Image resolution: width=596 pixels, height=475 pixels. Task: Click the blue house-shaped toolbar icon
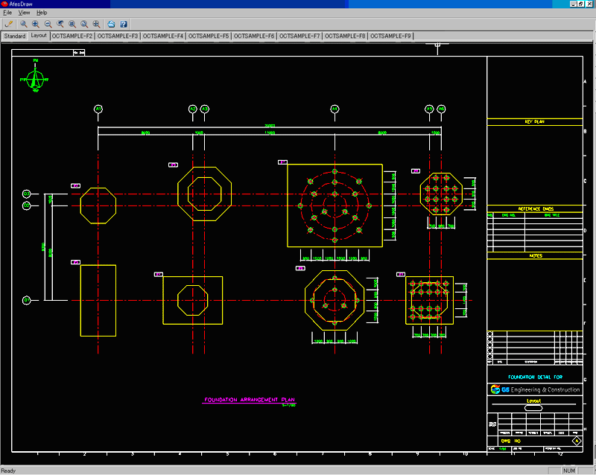click(x=111, y=24)
